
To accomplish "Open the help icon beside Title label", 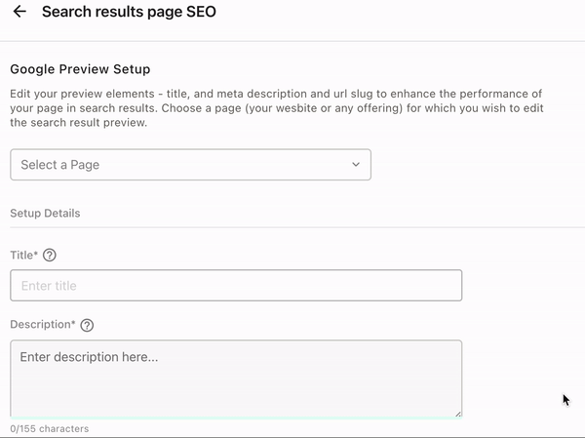I will click(x=50, y=256).
